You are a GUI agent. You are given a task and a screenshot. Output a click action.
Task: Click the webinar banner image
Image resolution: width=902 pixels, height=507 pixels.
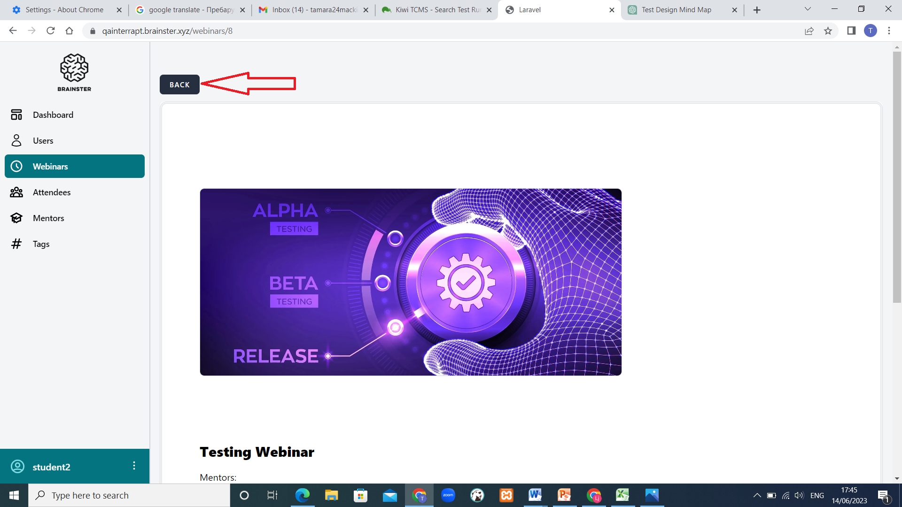coord(411,282)
